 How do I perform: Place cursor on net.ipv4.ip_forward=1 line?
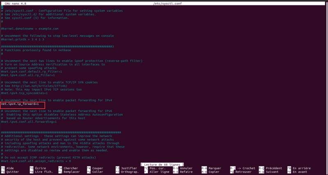point(20,104)
